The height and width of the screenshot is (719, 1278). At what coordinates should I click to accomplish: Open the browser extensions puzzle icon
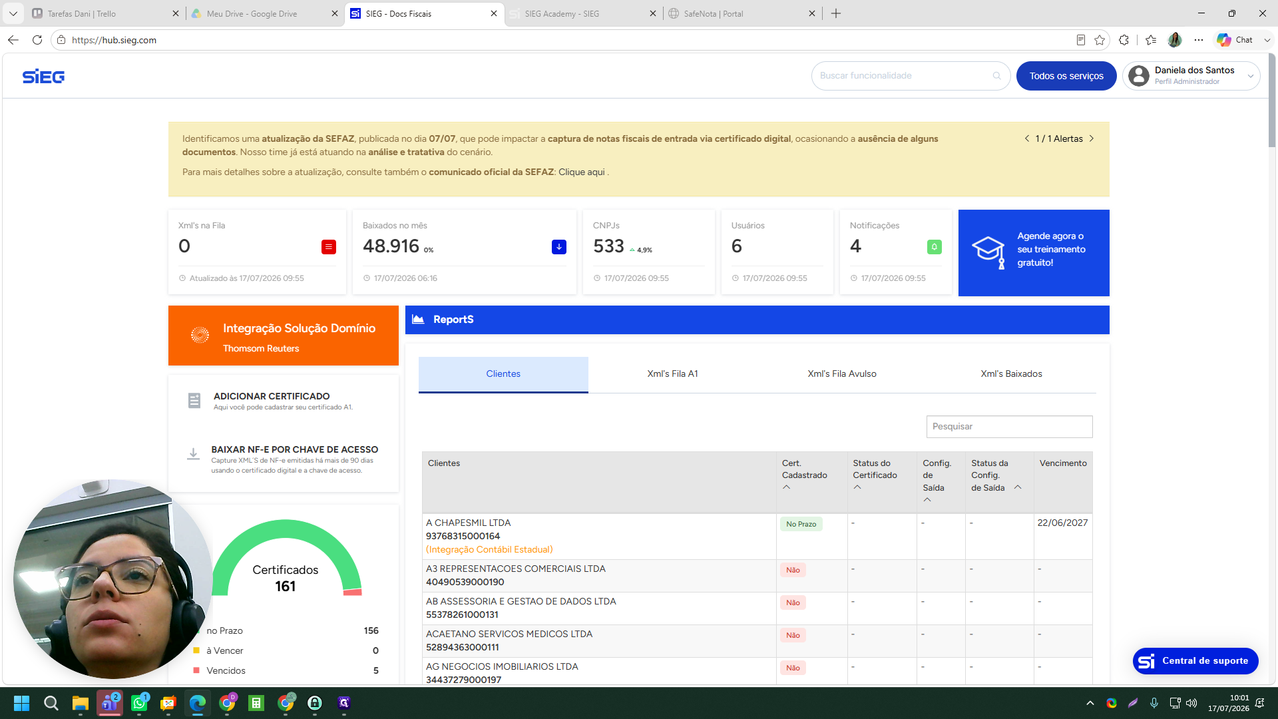click(1124, 40)
